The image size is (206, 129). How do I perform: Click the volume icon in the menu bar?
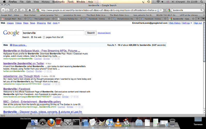[162, 2]
